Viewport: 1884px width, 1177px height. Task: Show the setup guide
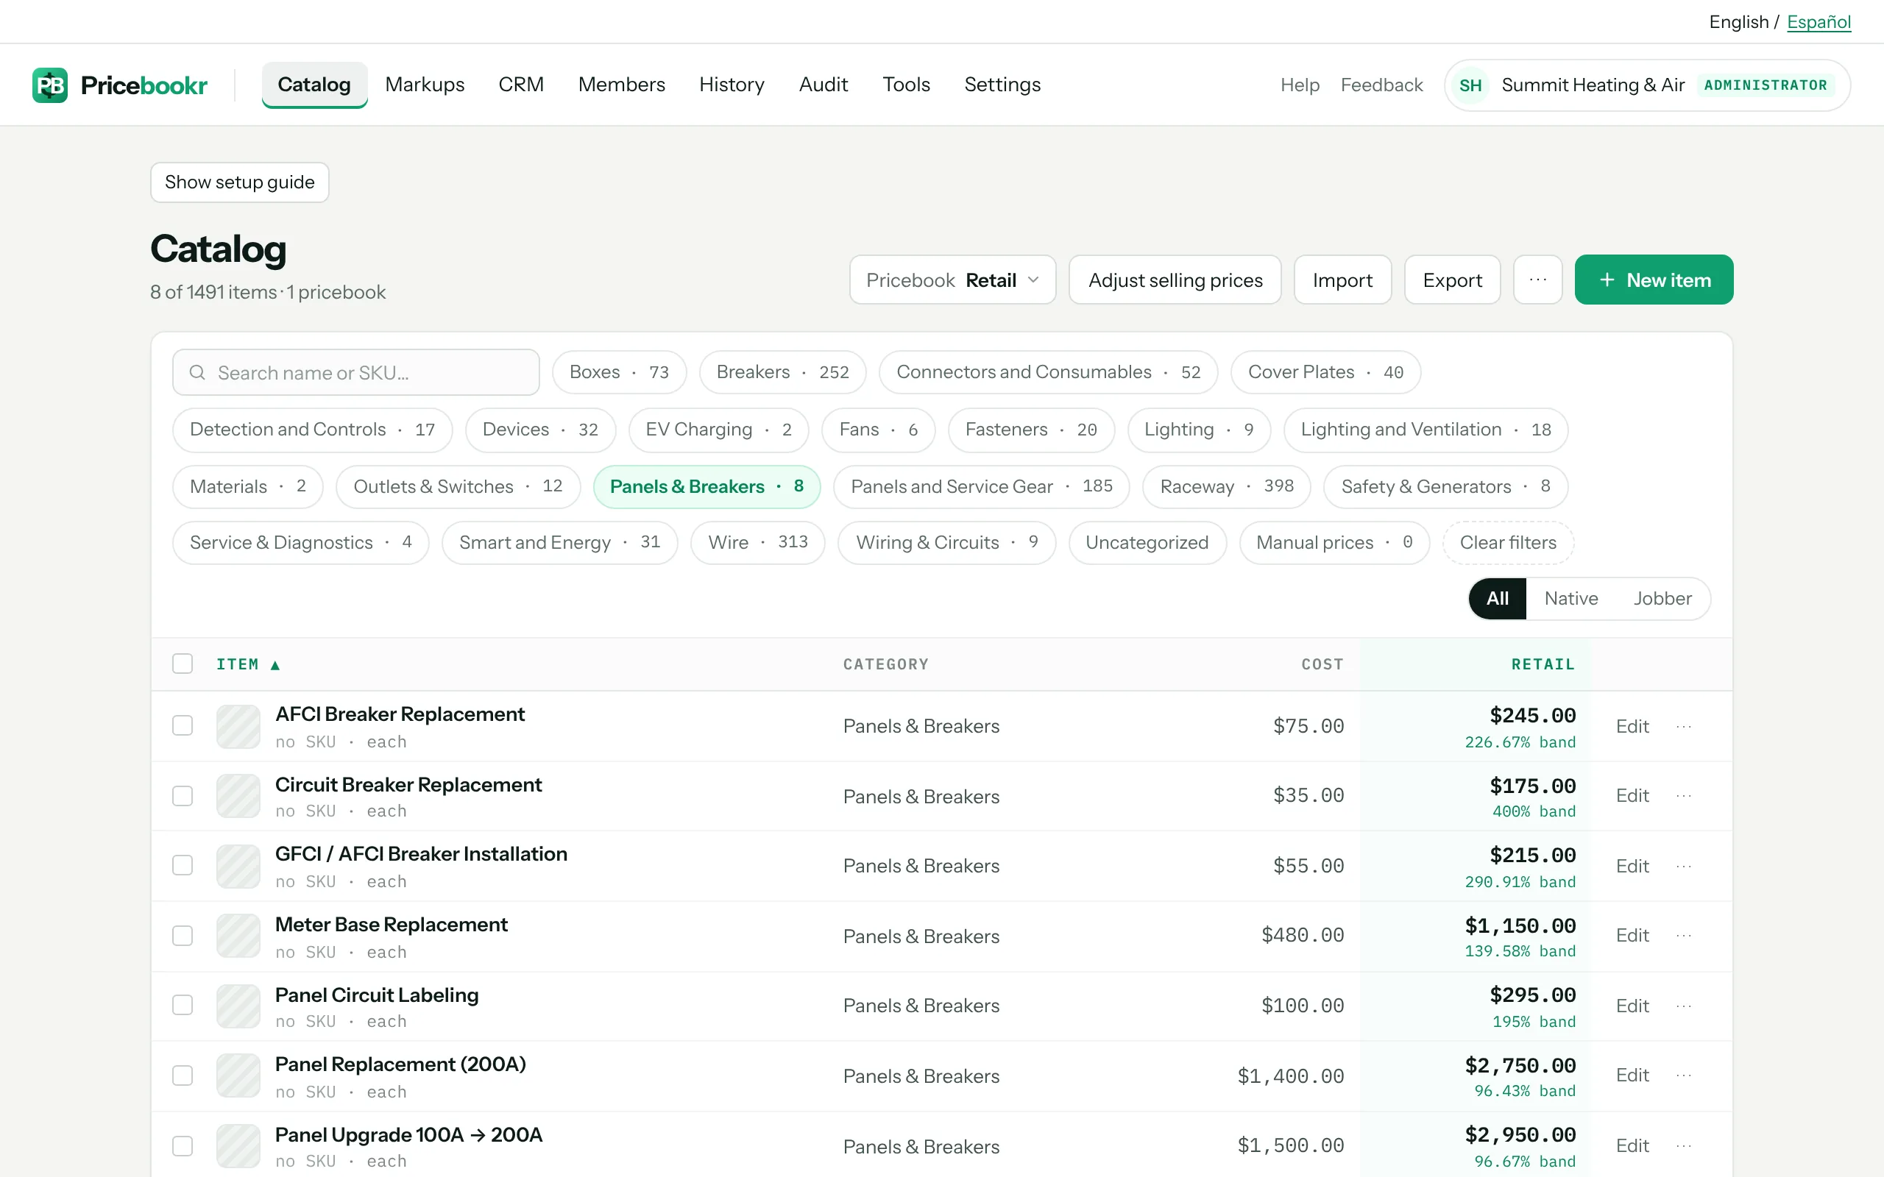pos(240,182)
